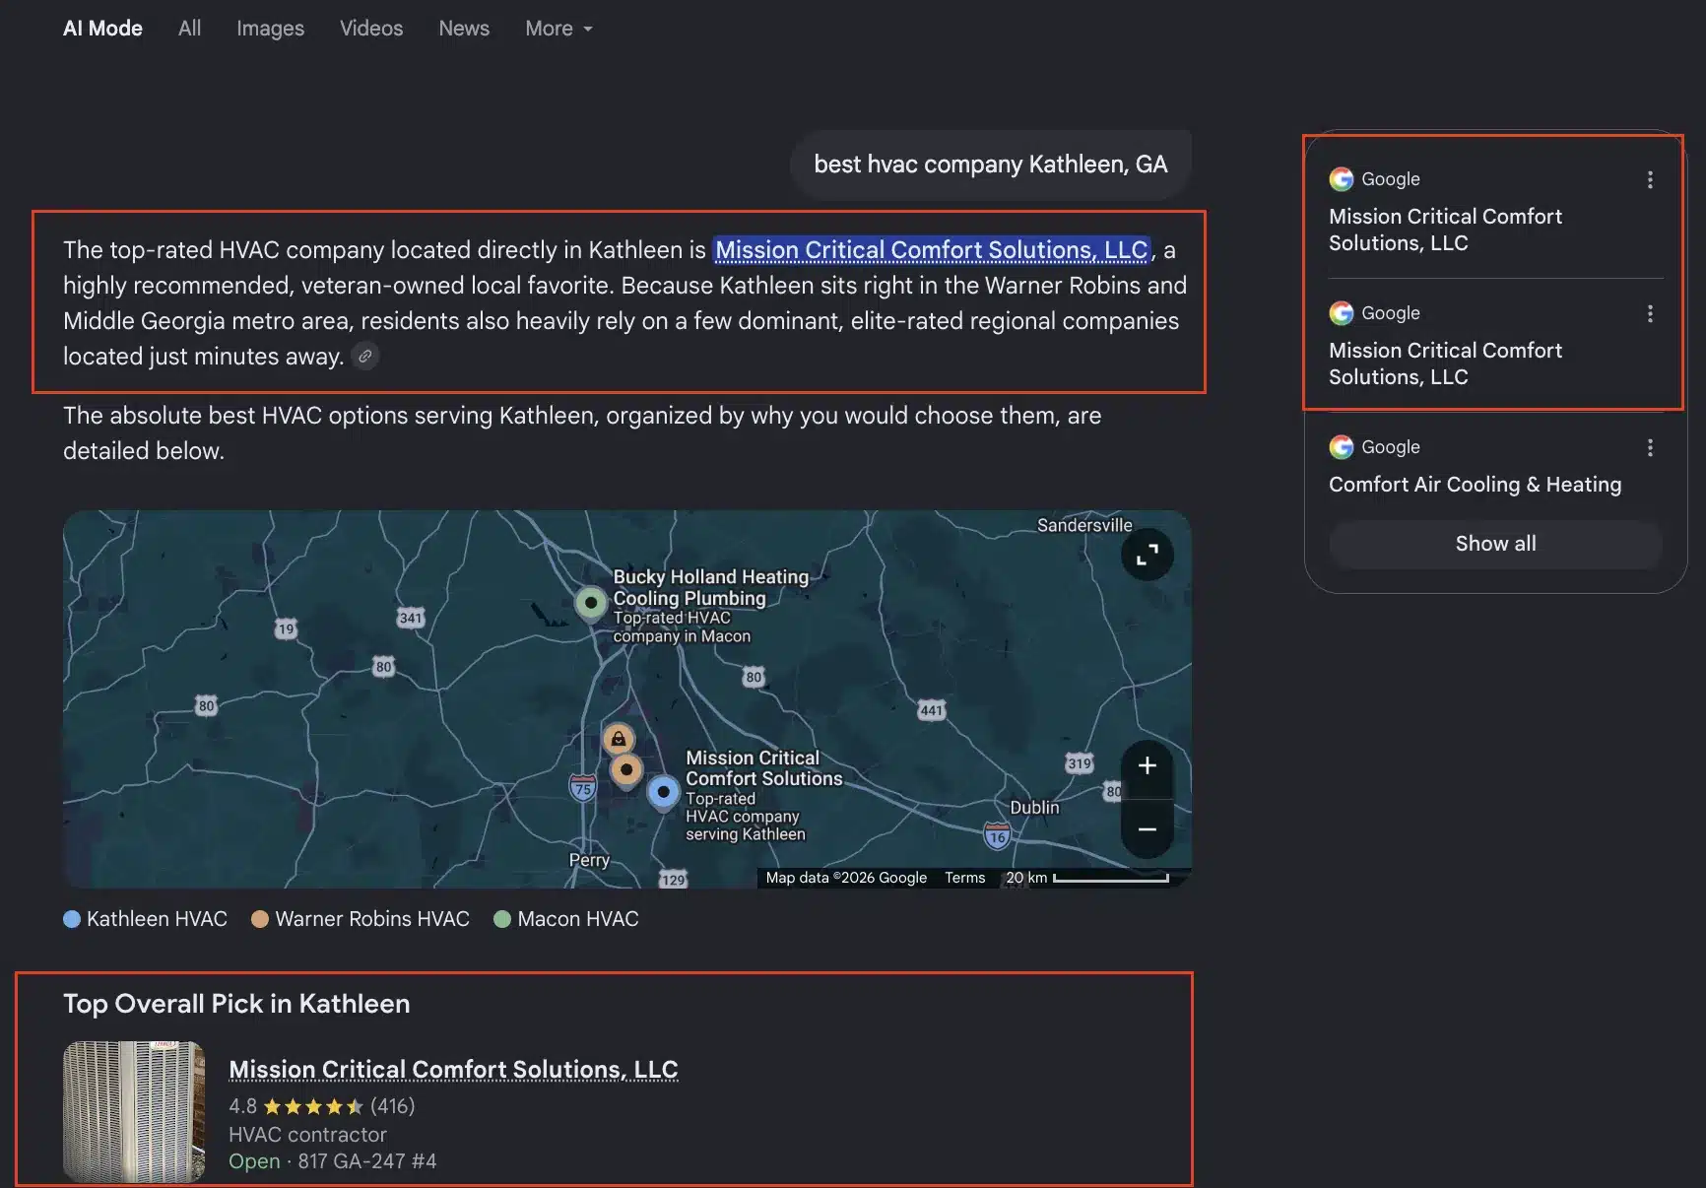Select Warner Robins HVAC legend item
1706x1188 pixels.
[361, 919]
